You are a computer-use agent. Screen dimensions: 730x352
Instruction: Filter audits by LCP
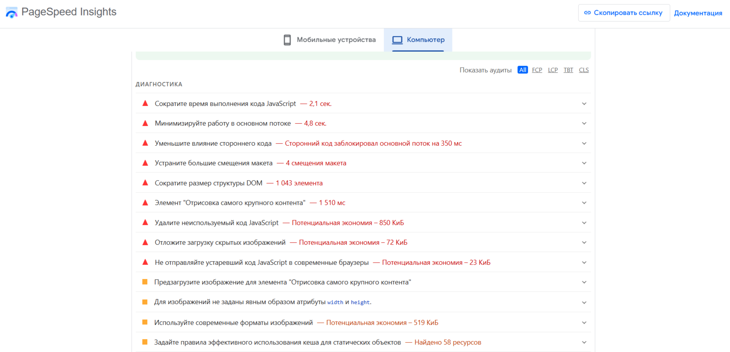coord(553,70)
